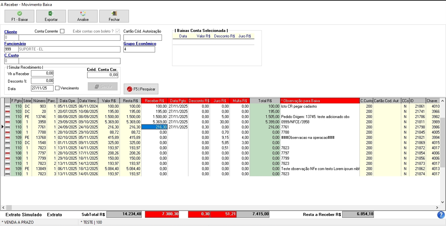Toggle Exibir contas com boleto checkbox

pos(118,31)
